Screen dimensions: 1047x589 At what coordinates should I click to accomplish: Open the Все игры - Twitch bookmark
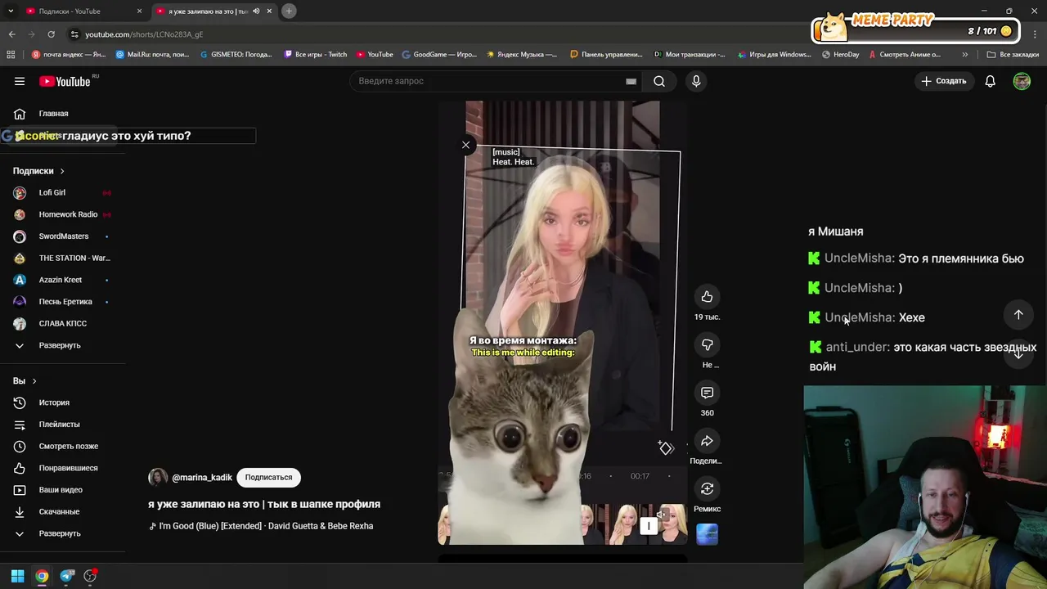(x=316, y=55)
